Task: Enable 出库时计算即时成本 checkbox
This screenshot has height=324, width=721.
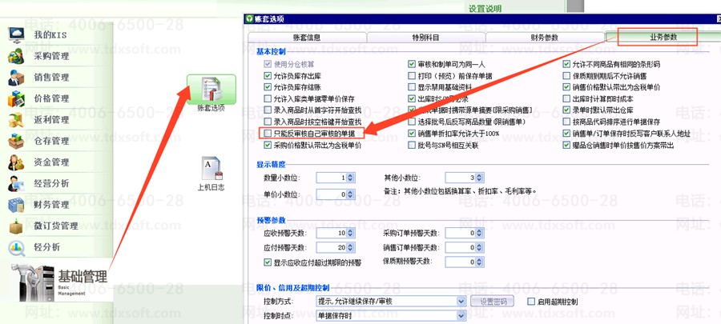Action: (567, 98)
